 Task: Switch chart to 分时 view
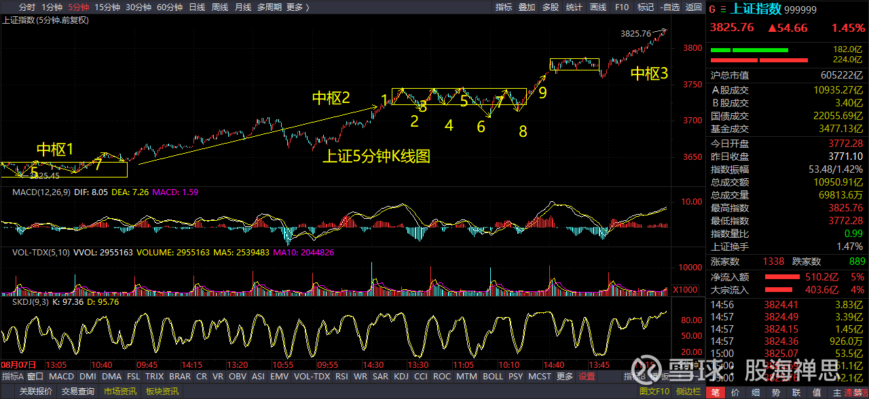pos(27,7)
